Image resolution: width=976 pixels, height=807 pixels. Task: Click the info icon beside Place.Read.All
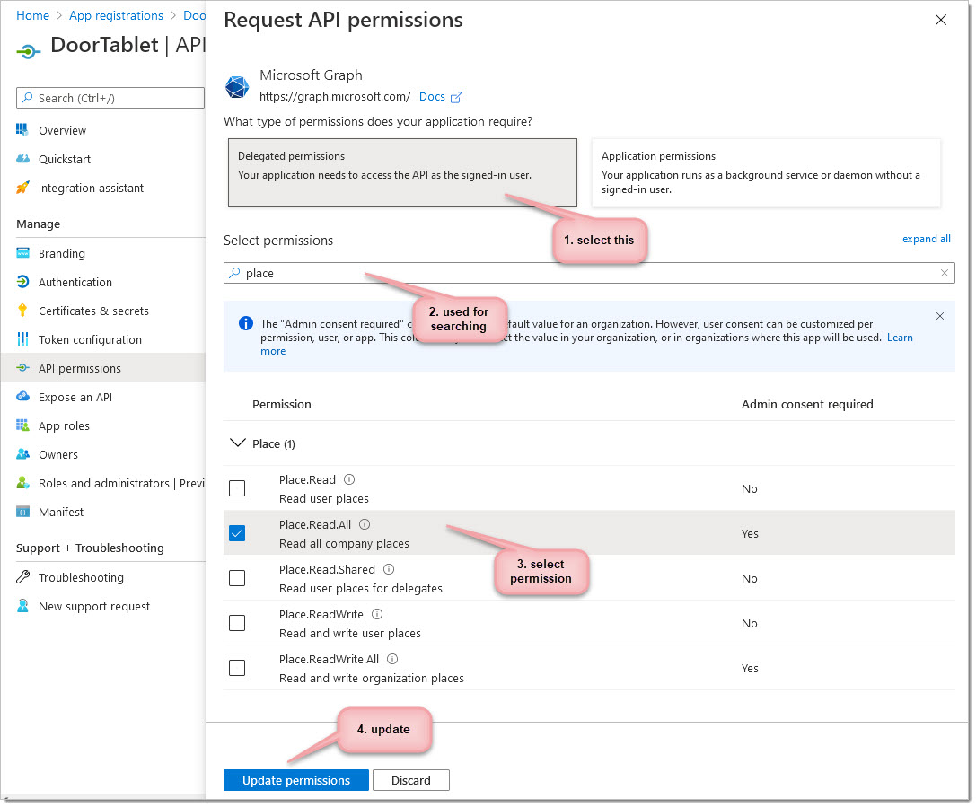point(365,524)
